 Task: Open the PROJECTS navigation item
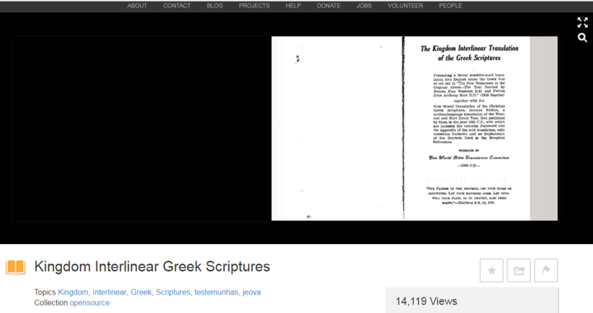click(254, 6)
